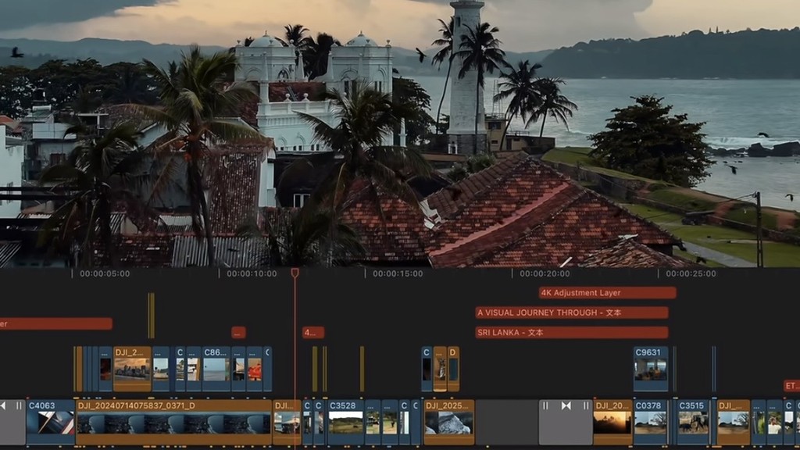Screen dimensions: 800x450
Task: Select A VISUAL JOURNEY THROUGH title clip
Action: (x=571, y=312)
